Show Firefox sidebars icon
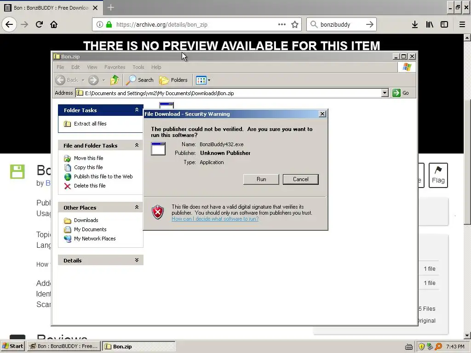Viewport: 471px width, 353px height. (444, 24)
